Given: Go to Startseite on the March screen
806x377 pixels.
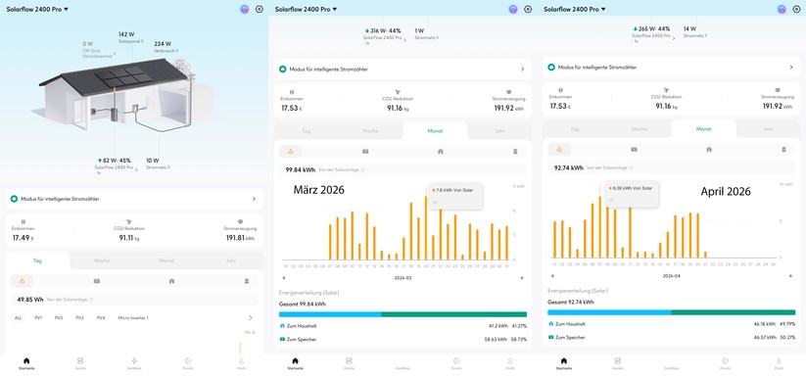Looking at the screenshot, I should coord(295,363).
